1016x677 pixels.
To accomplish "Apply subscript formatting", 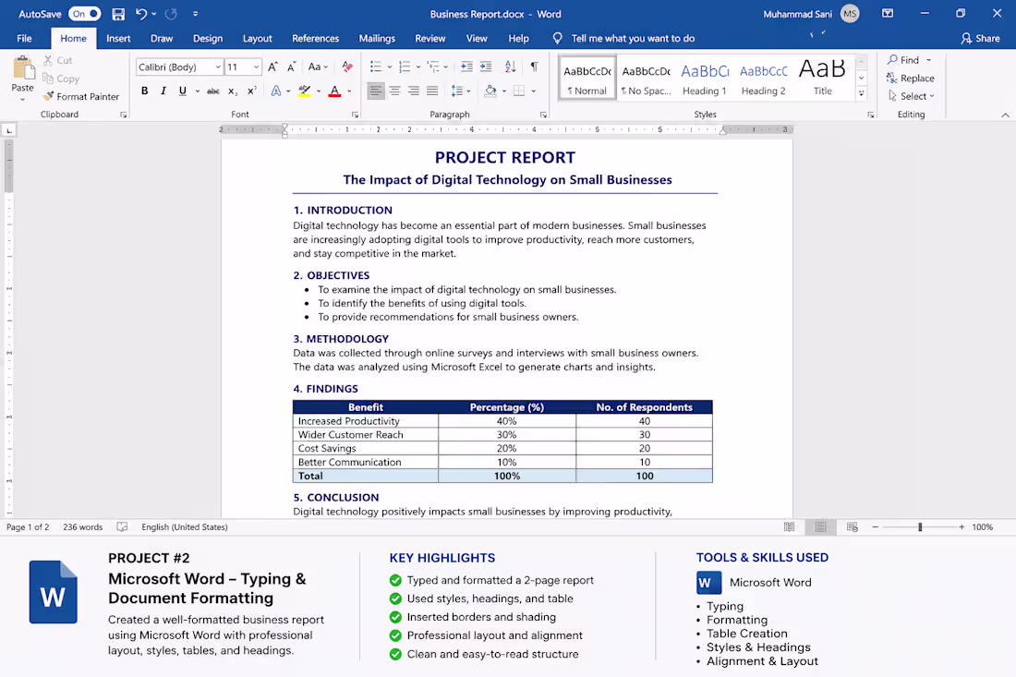I will [x=233, y=91].
